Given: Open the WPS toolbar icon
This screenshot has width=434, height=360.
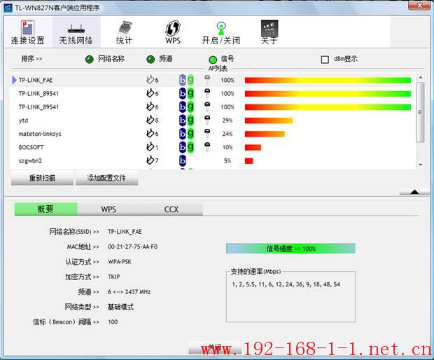Looking at the screenshot, I should (x=173, y=32).
